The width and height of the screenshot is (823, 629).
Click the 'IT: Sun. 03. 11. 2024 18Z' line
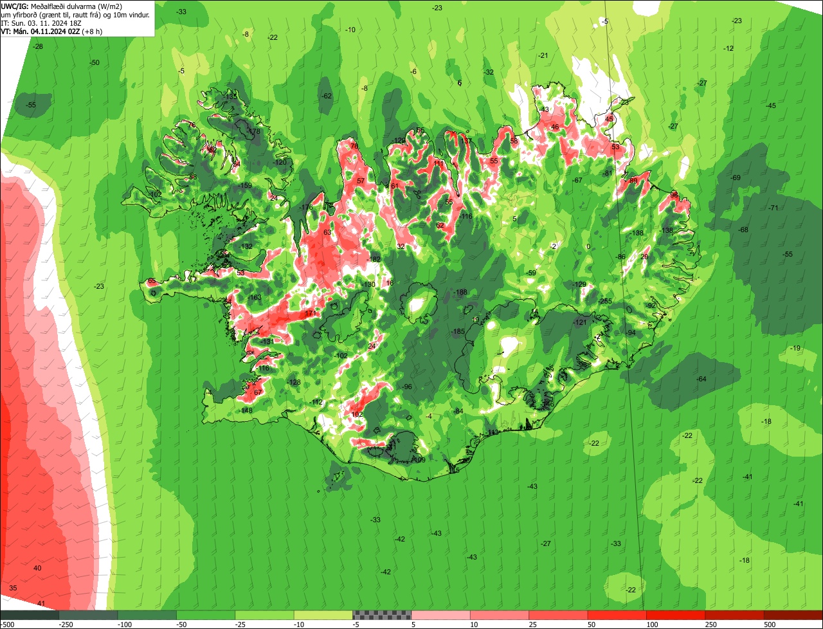pos(40,23)
